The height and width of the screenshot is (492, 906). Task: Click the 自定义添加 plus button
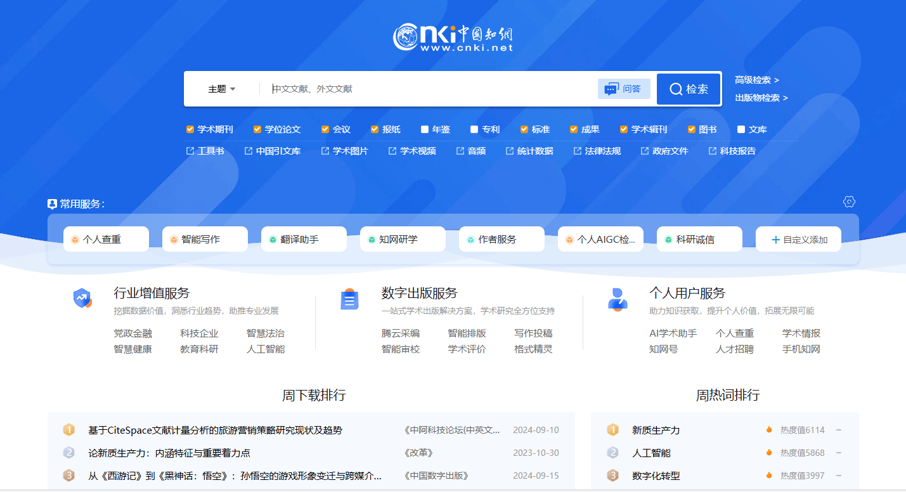pos(798,239)
